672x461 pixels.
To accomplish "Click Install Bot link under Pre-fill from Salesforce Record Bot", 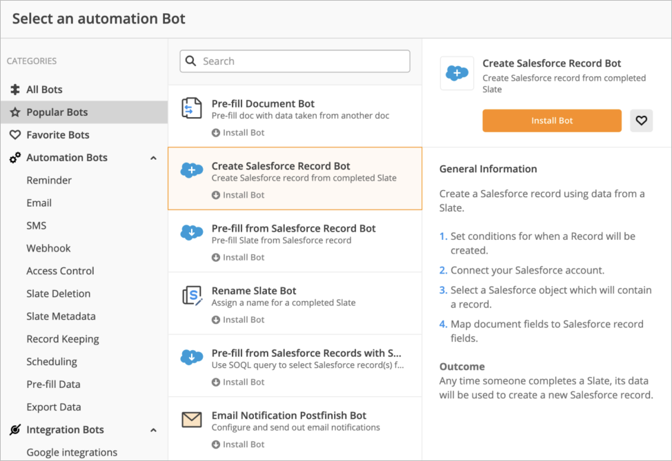I will pos(244,258).
